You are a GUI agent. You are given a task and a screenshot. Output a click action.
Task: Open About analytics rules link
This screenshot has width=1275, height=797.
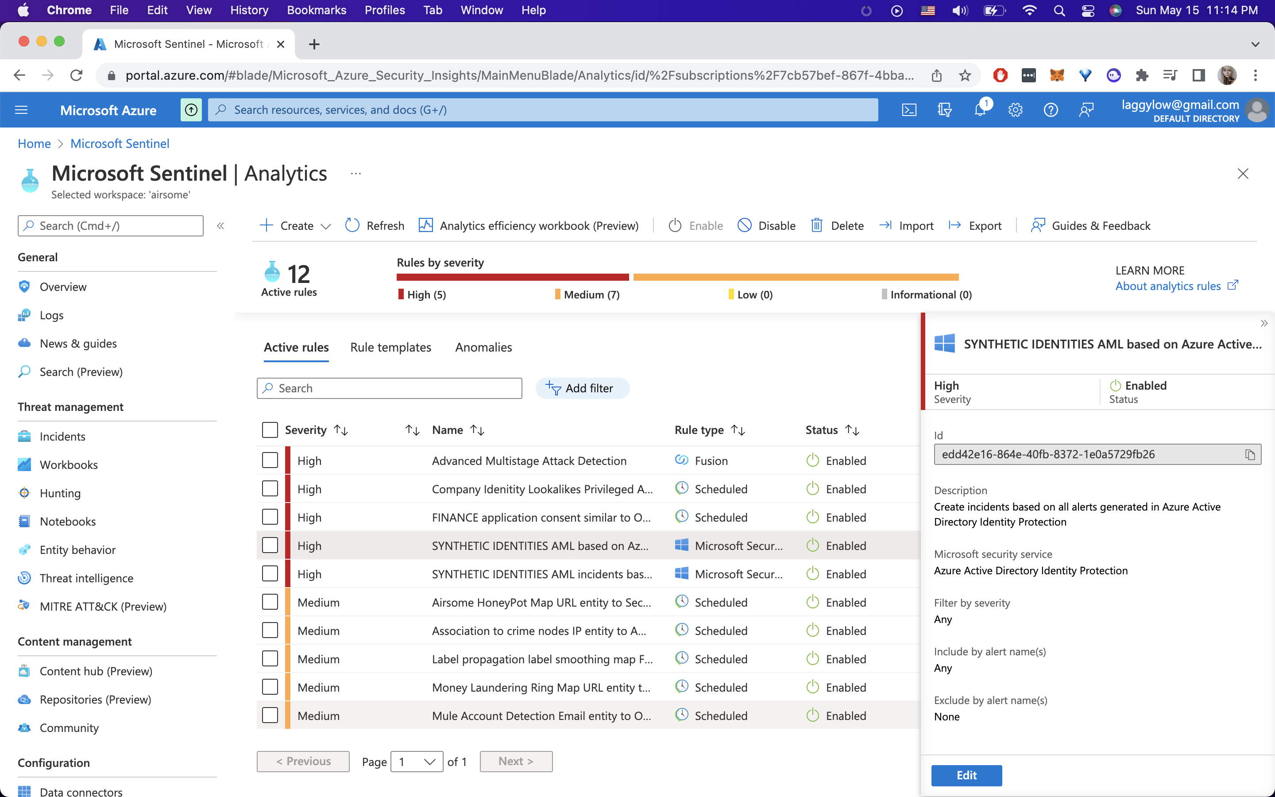(1168, 286)
